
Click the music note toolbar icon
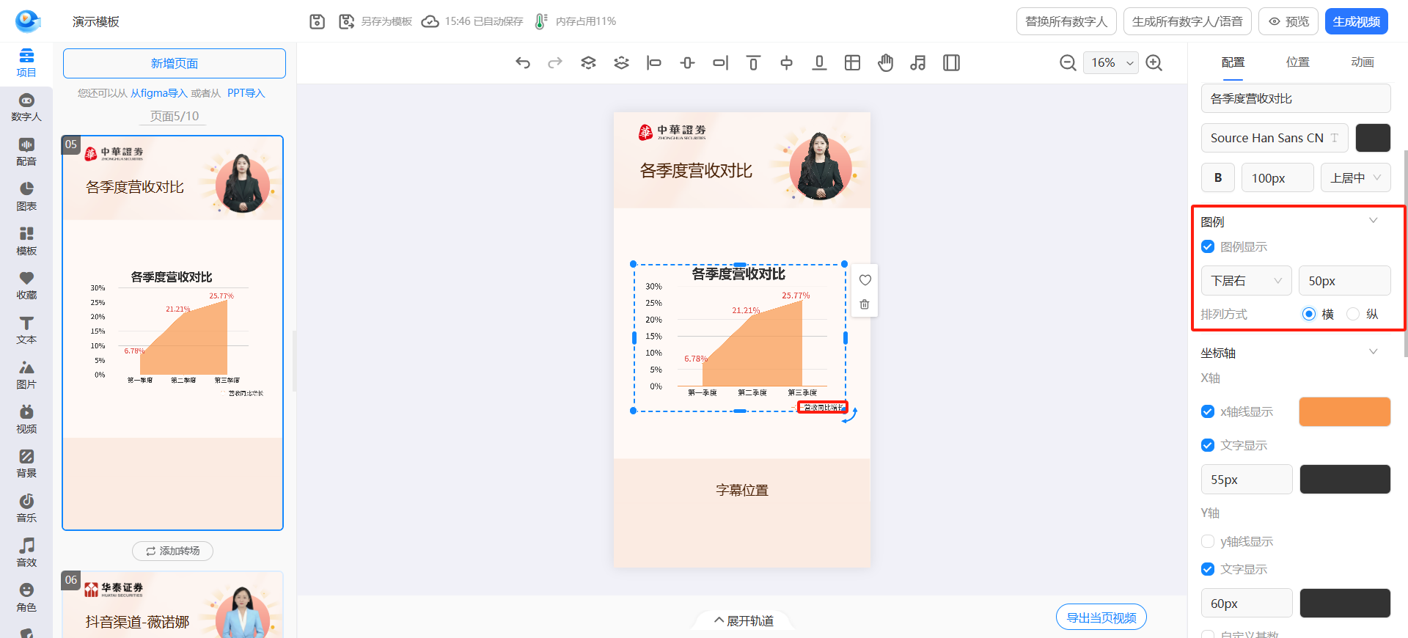(918, 63)
